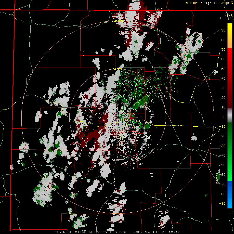This screenshot has width=234, height=234.
Task: Click the -20 value on velocity scale
Action: pyautogui.click(x=222, y=136)
